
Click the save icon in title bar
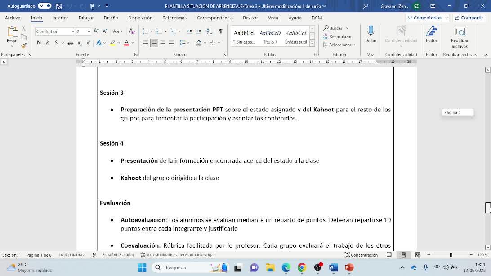(59, 6)
